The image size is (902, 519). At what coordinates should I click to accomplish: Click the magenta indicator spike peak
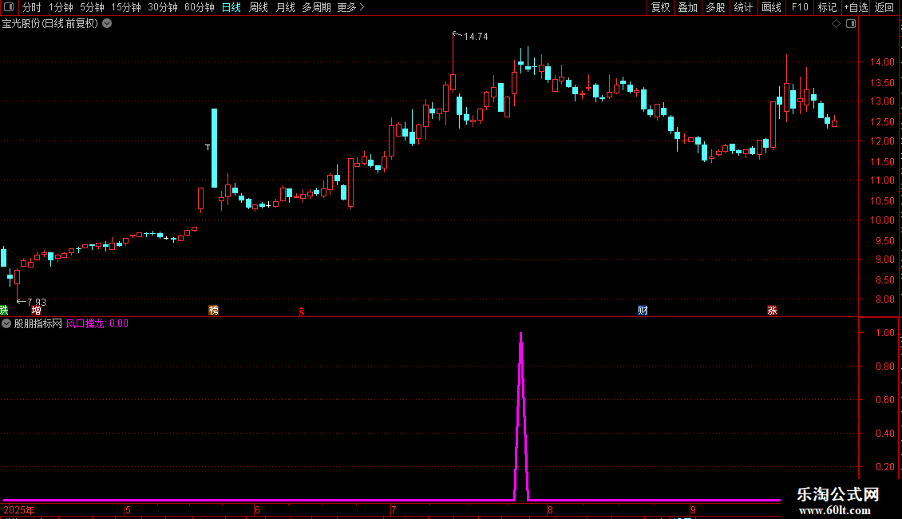point(521,335)
